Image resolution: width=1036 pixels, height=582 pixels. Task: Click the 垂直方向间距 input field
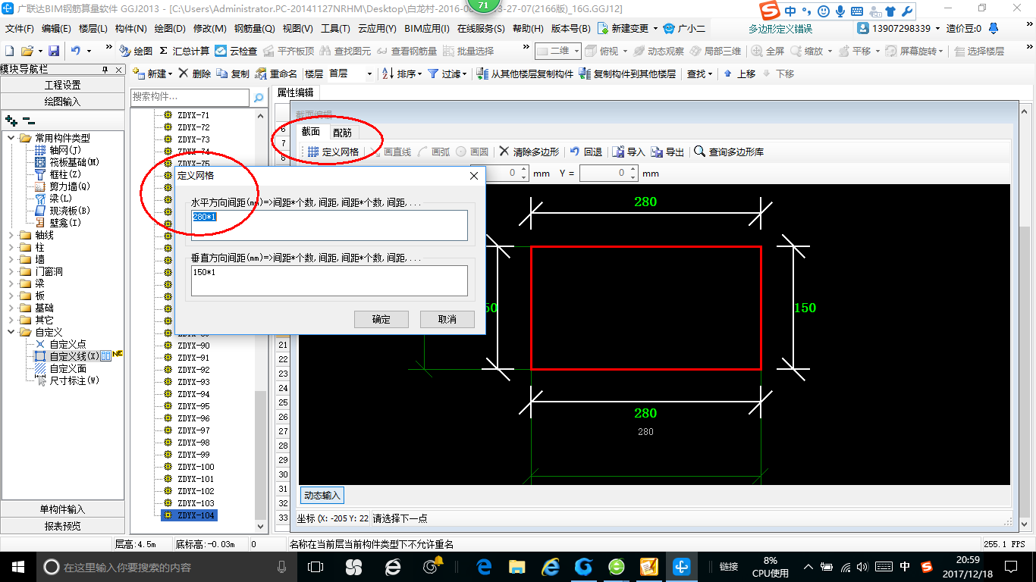[329, 280]
